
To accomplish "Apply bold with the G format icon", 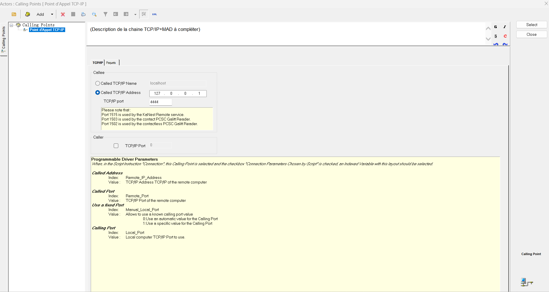I will 496,27.
